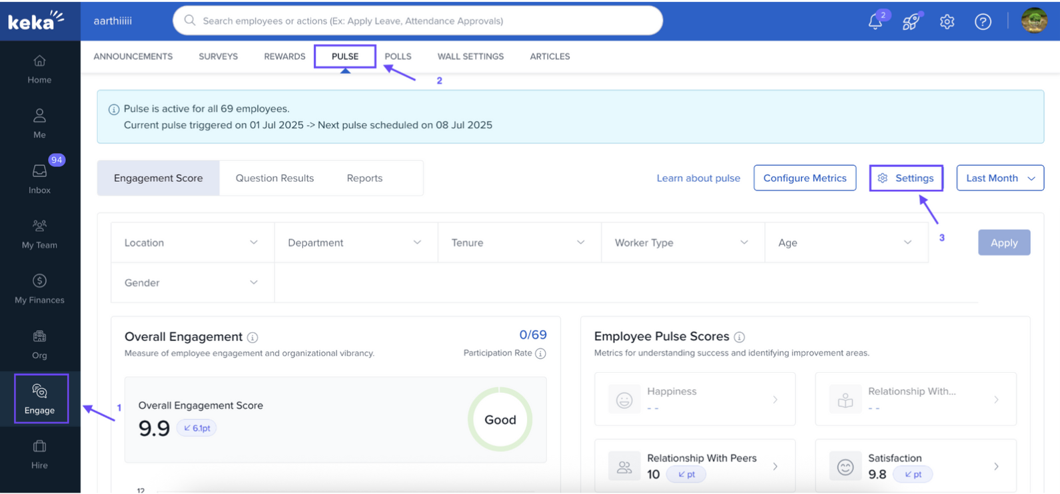Open My Finances in sidebar
The height and width of the screenshot is (494, 1060).
(x=39, y=289)
